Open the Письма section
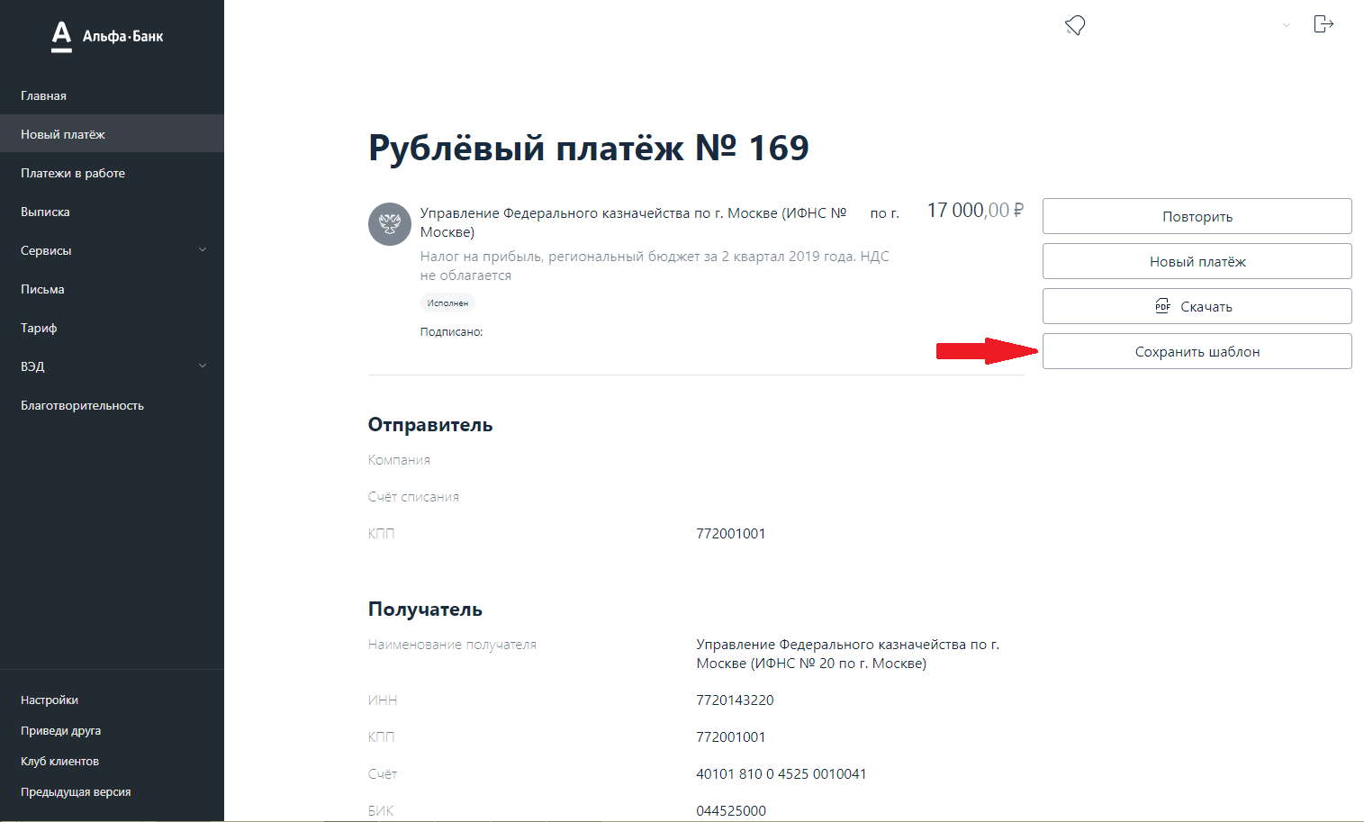Screen dimensions: 1364x822 pos(112,289)
